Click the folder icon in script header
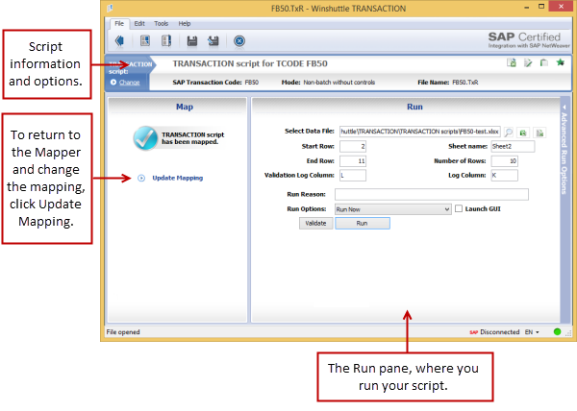Viewport: 577px width, 411px height. pyautogui.click(x=544, y=62)
